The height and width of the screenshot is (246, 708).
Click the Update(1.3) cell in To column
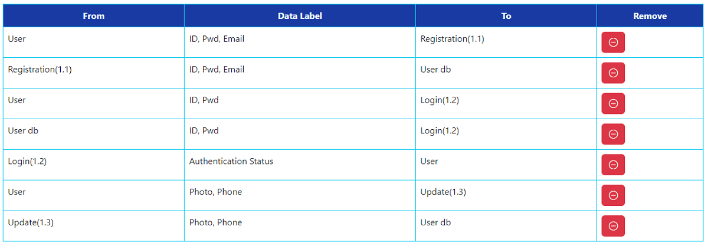click(506, 196)
